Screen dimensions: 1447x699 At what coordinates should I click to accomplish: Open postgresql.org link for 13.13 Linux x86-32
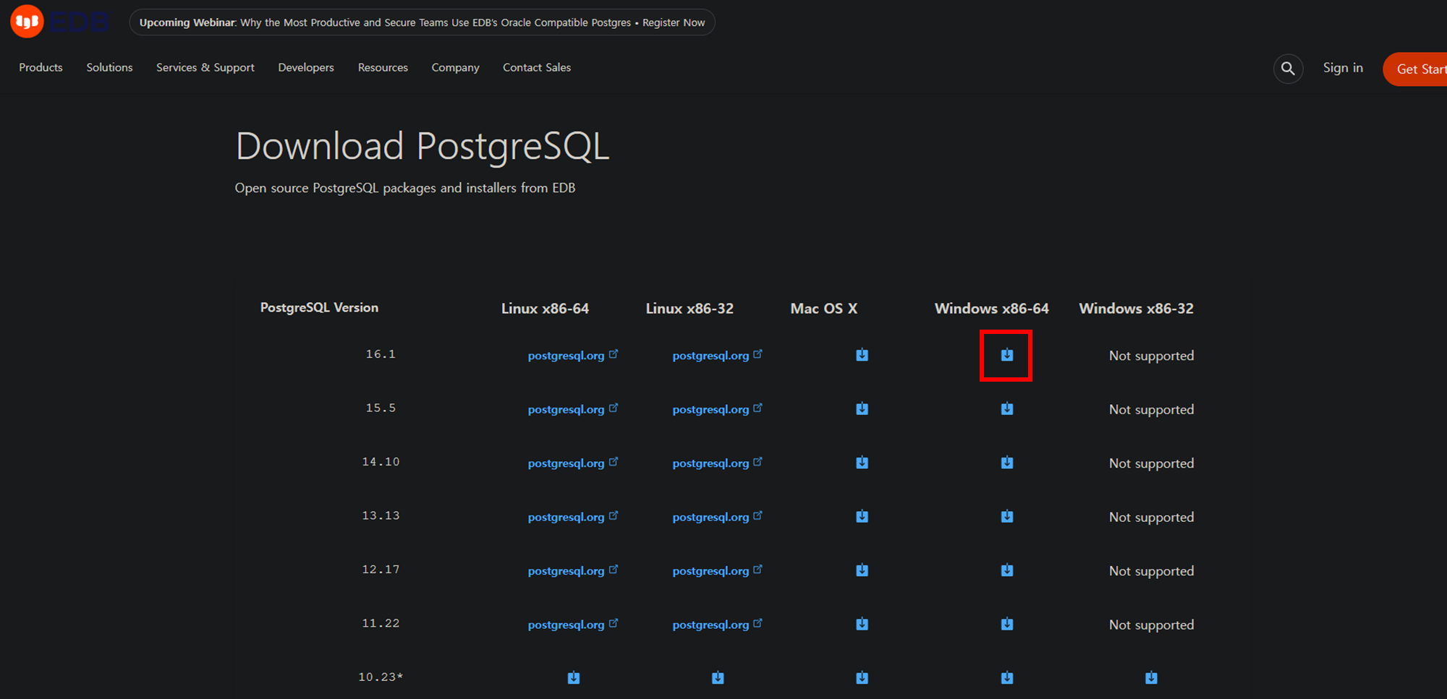click(718, 517)
